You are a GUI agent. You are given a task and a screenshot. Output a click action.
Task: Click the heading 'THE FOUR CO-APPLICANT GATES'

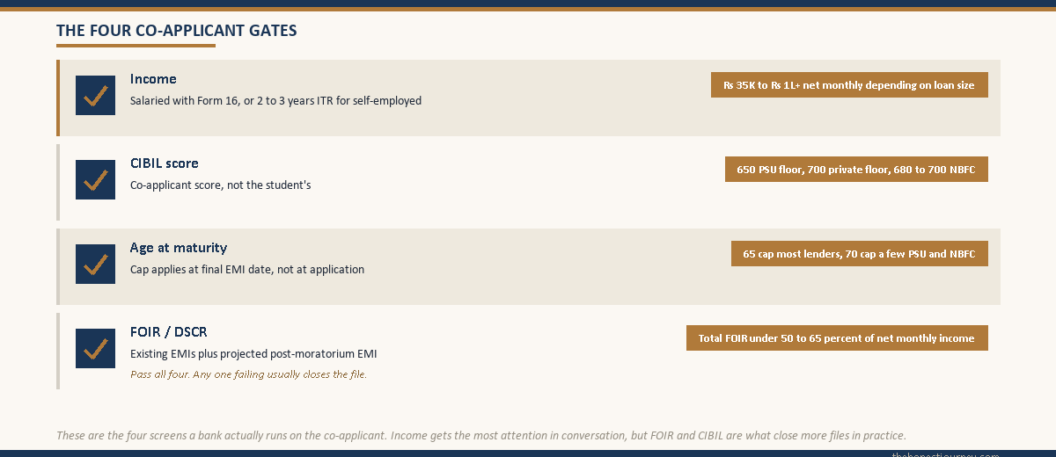click(x=177, y=31)
